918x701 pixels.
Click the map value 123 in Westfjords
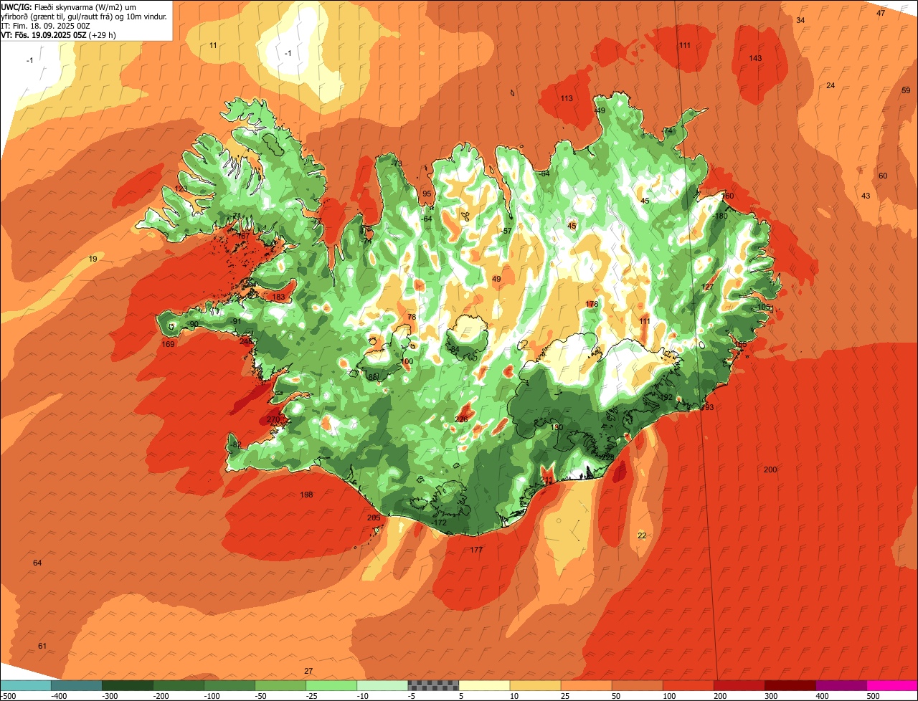(x=181, y=189)
